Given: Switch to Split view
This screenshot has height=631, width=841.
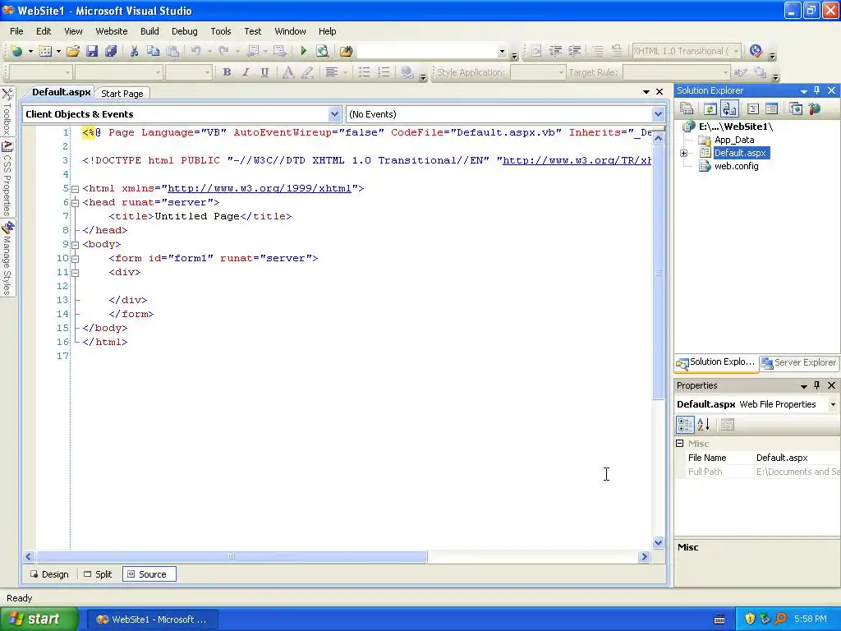Looking at the screenshot, I should tap(99, 574).
